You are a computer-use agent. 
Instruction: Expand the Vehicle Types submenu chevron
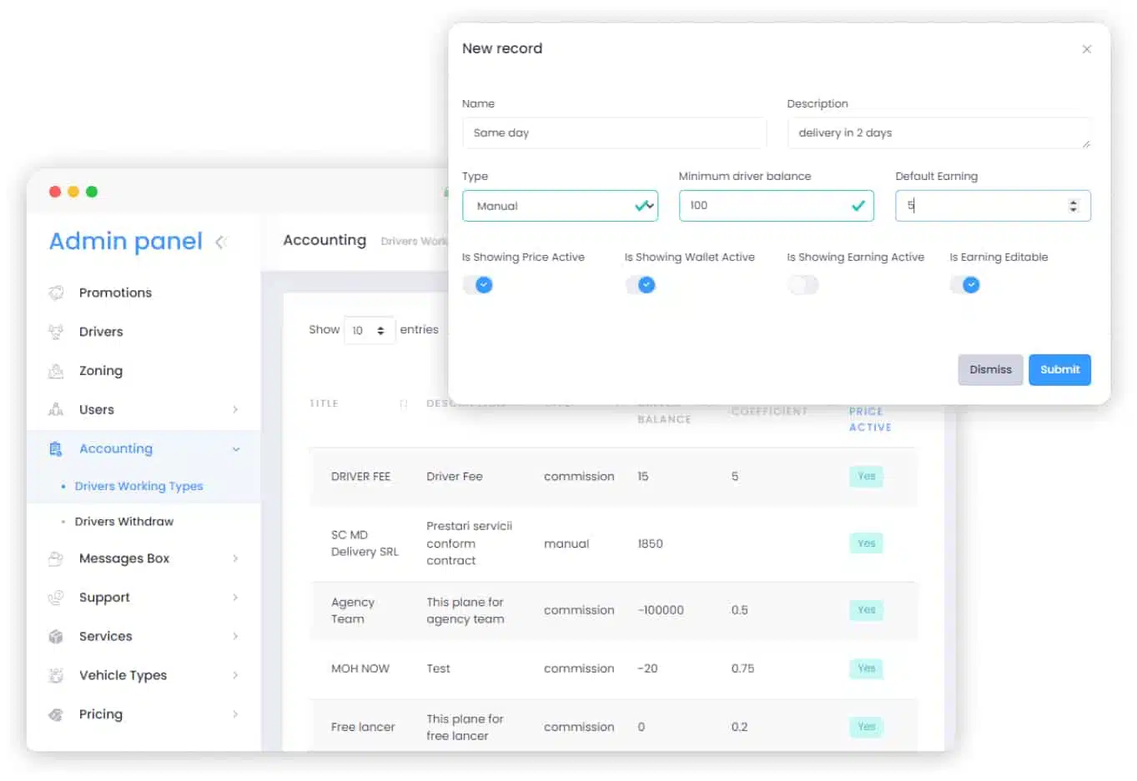coord(235,675)
